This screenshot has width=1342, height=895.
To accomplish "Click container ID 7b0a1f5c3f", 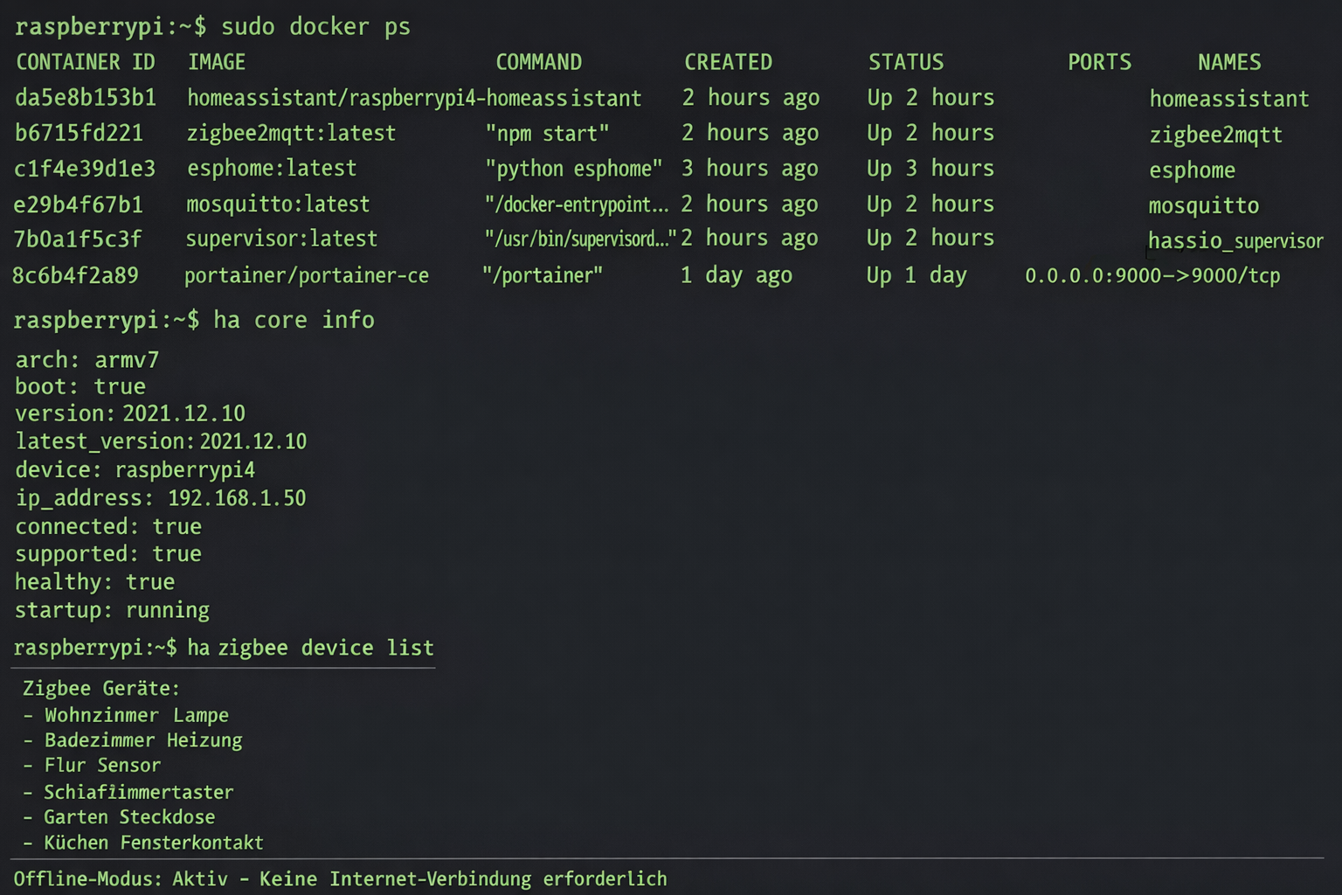I will point(77,239).
